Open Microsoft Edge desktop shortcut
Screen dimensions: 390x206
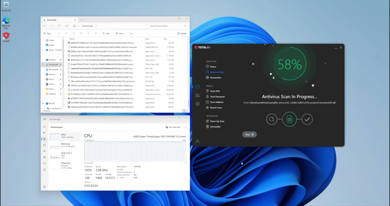pos(6,22)
